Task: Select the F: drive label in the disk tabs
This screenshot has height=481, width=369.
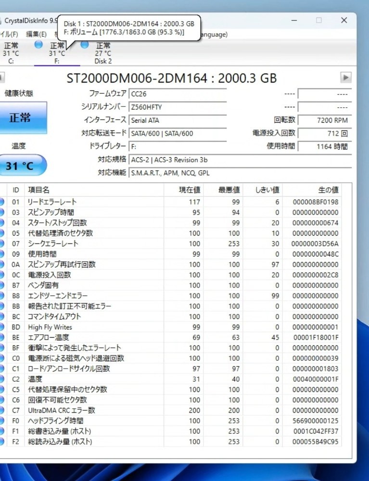Action: (57, 61)
